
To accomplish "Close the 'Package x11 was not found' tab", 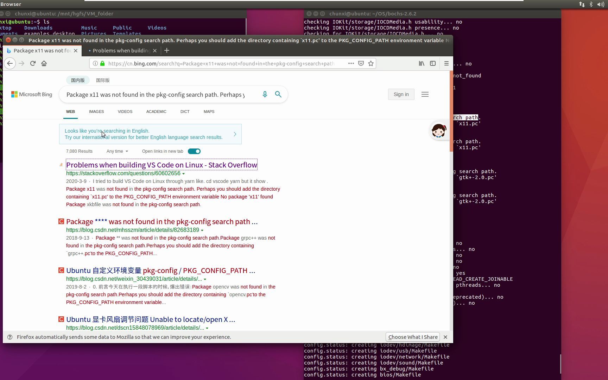I will tap(76, 51).
